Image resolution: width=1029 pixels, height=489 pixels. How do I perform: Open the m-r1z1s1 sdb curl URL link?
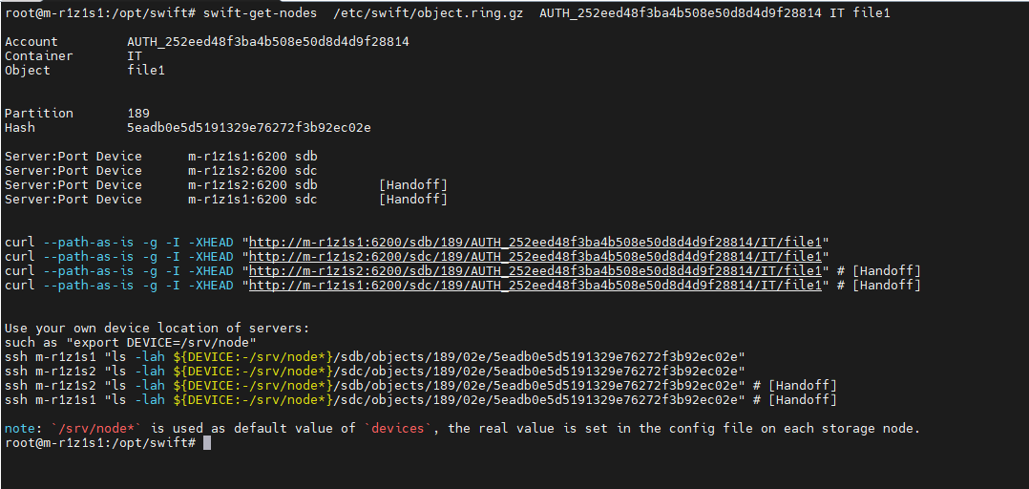tap(538, 243)
